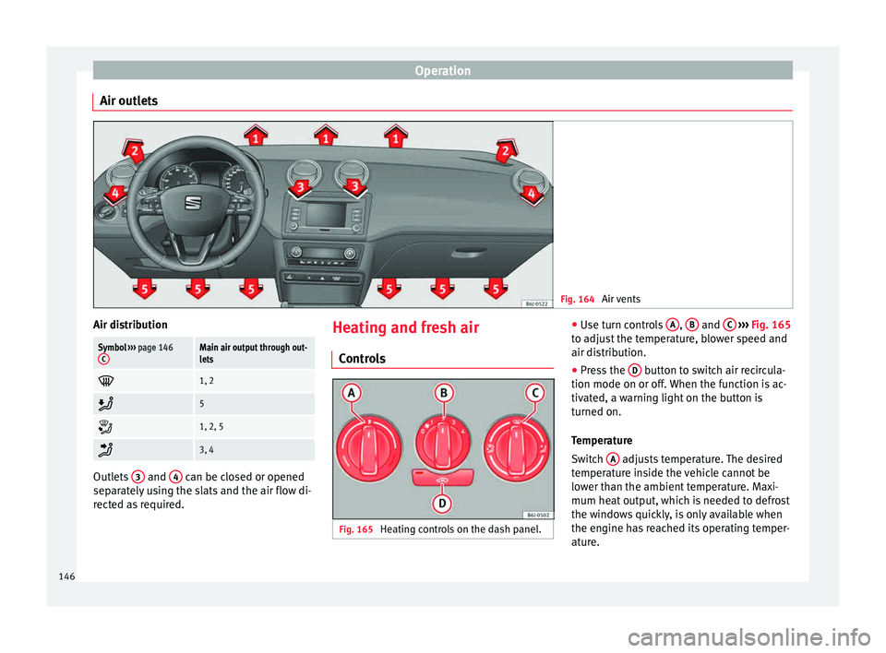886x653 pixels.
Task: Click the footwell airflow symbol in table
Action: pos(105,404)
